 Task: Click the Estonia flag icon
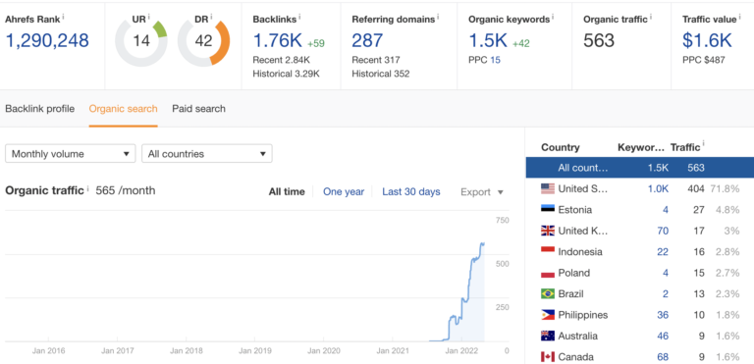[548, 210]
